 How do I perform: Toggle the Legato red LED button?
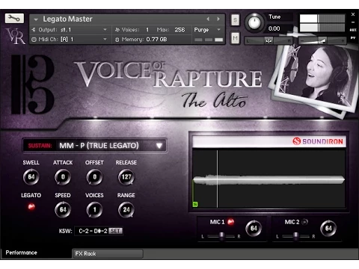tap(31, 206)
